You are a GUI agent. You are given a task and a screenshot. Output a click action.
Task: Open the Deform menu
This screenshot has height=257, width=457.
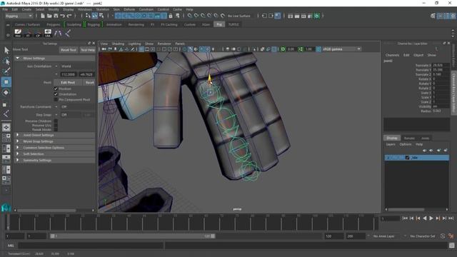coord(129,9)
